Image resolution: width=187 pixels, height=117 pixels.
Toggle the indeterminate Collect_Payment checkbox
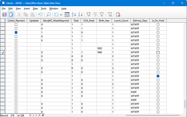16,32
